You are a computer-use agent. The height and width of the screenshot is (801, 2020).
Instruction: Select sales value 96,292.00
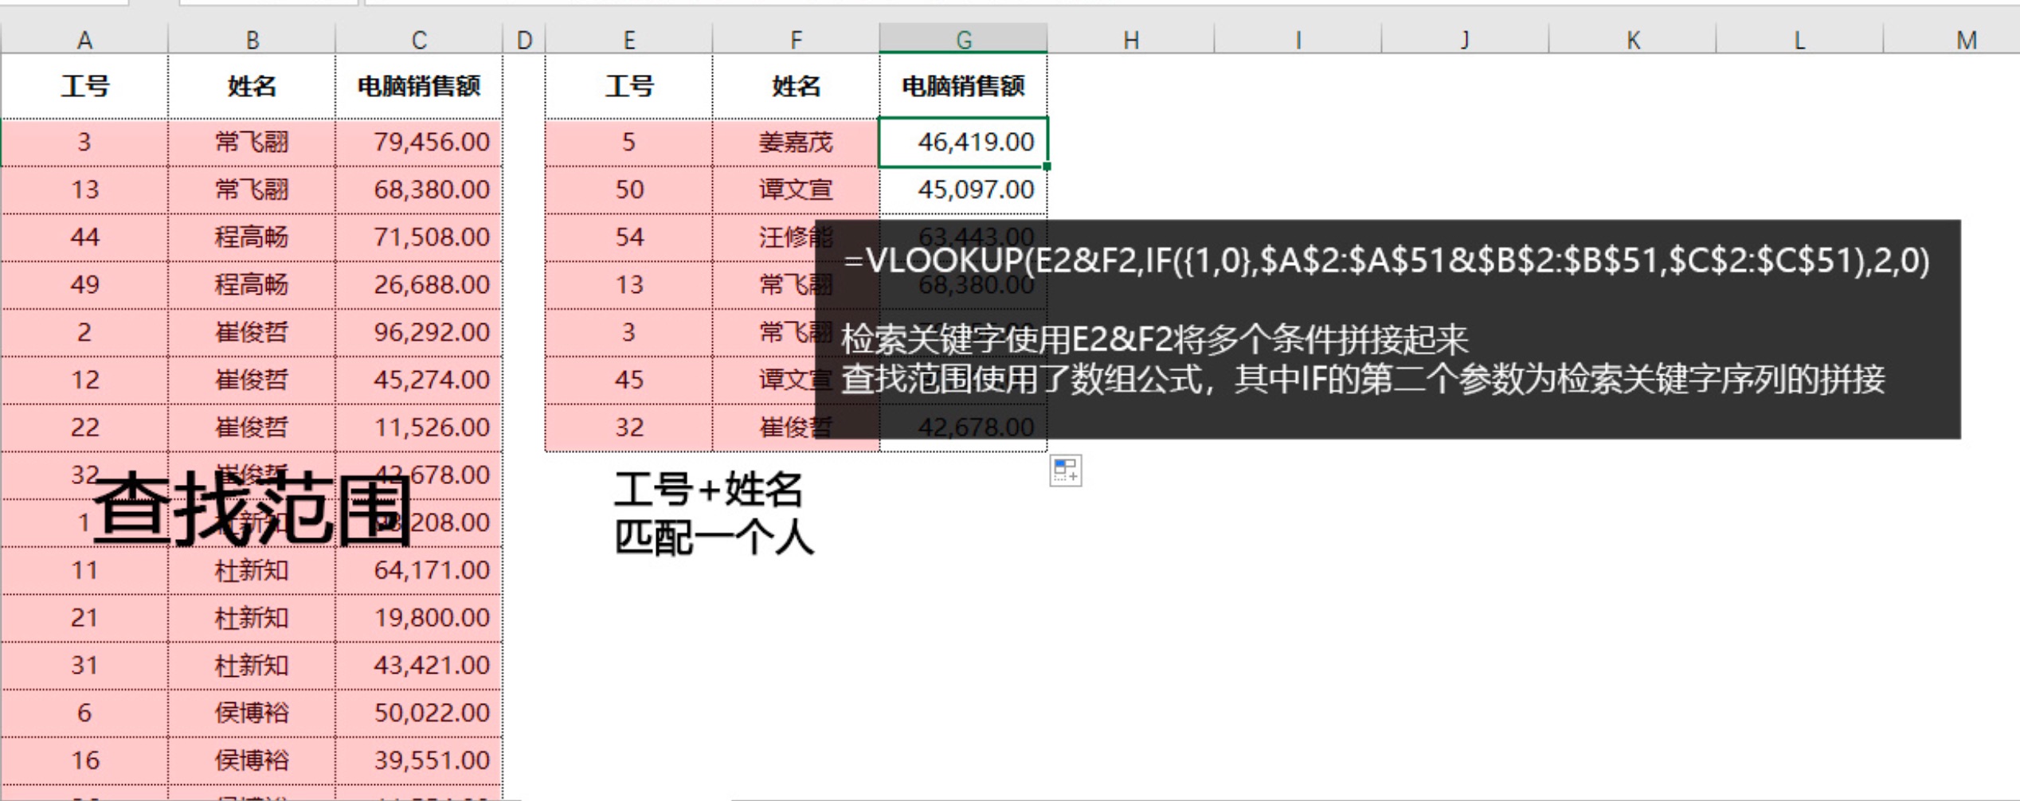coord(419,332)
